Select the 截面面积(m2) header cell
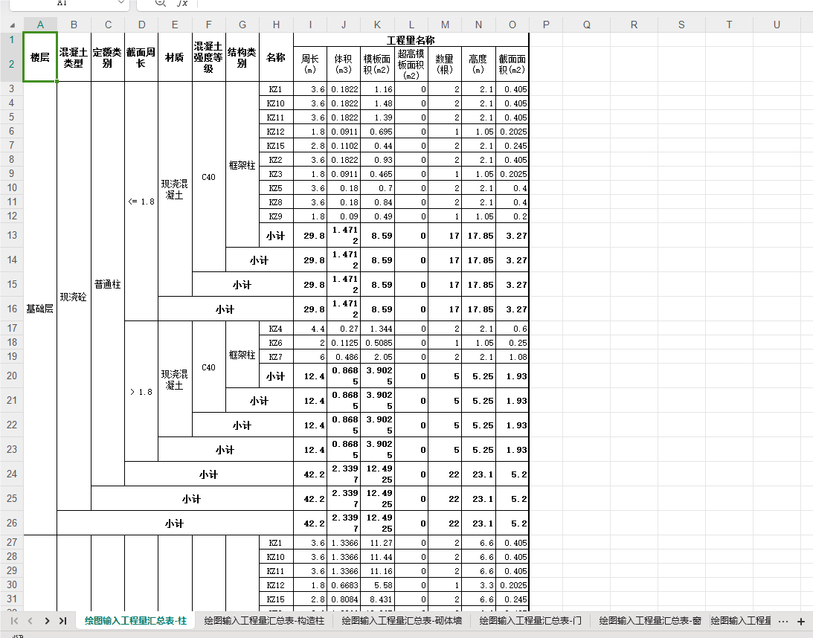 512,64
